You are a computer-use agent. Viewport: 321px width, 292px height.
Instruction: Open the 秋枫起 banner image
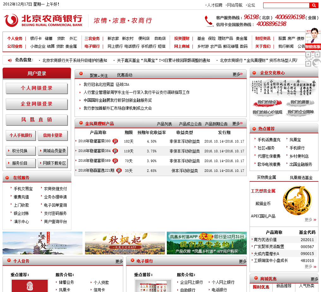[x=125, y=243]
